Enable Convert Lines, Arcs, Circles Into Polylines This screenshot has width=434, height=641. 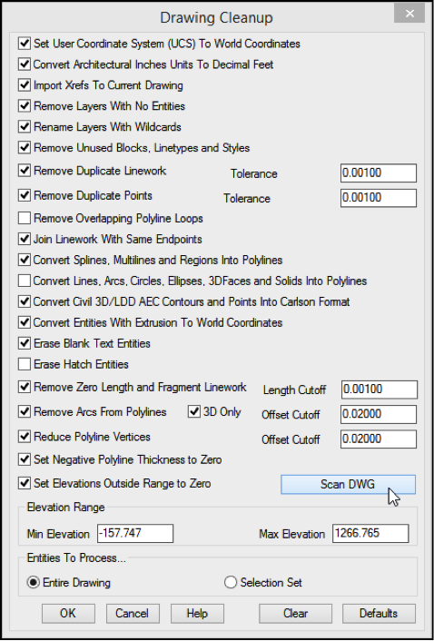coord(25,281)
